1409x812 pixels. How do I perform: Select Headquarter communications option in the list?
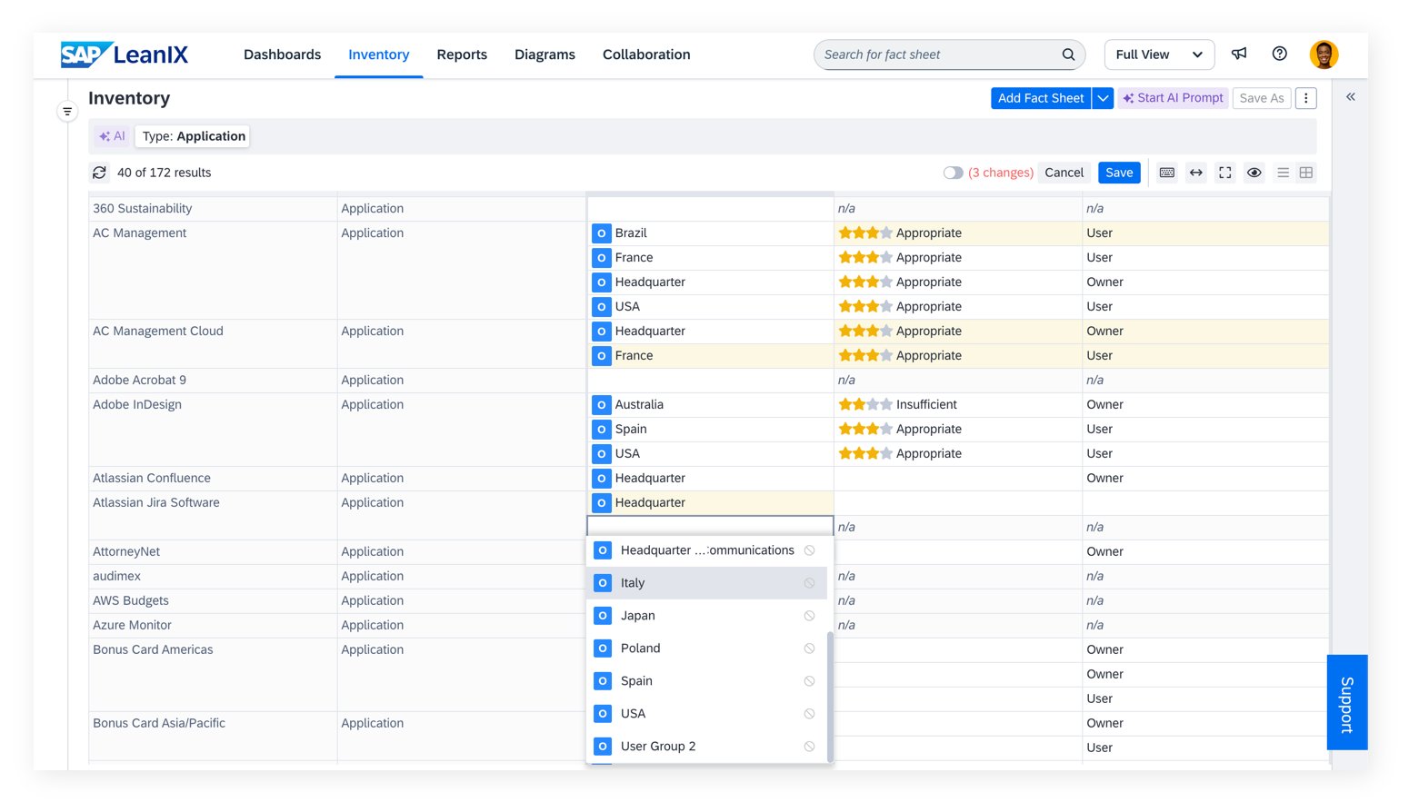pos(707,550)
